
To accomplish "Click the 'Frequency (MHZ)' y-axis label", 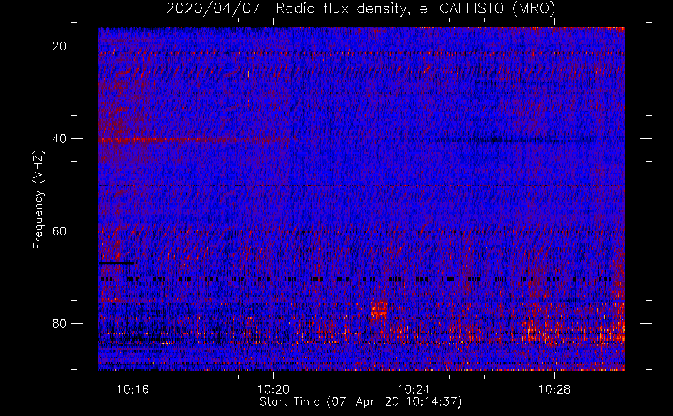I will pos(38,200).
